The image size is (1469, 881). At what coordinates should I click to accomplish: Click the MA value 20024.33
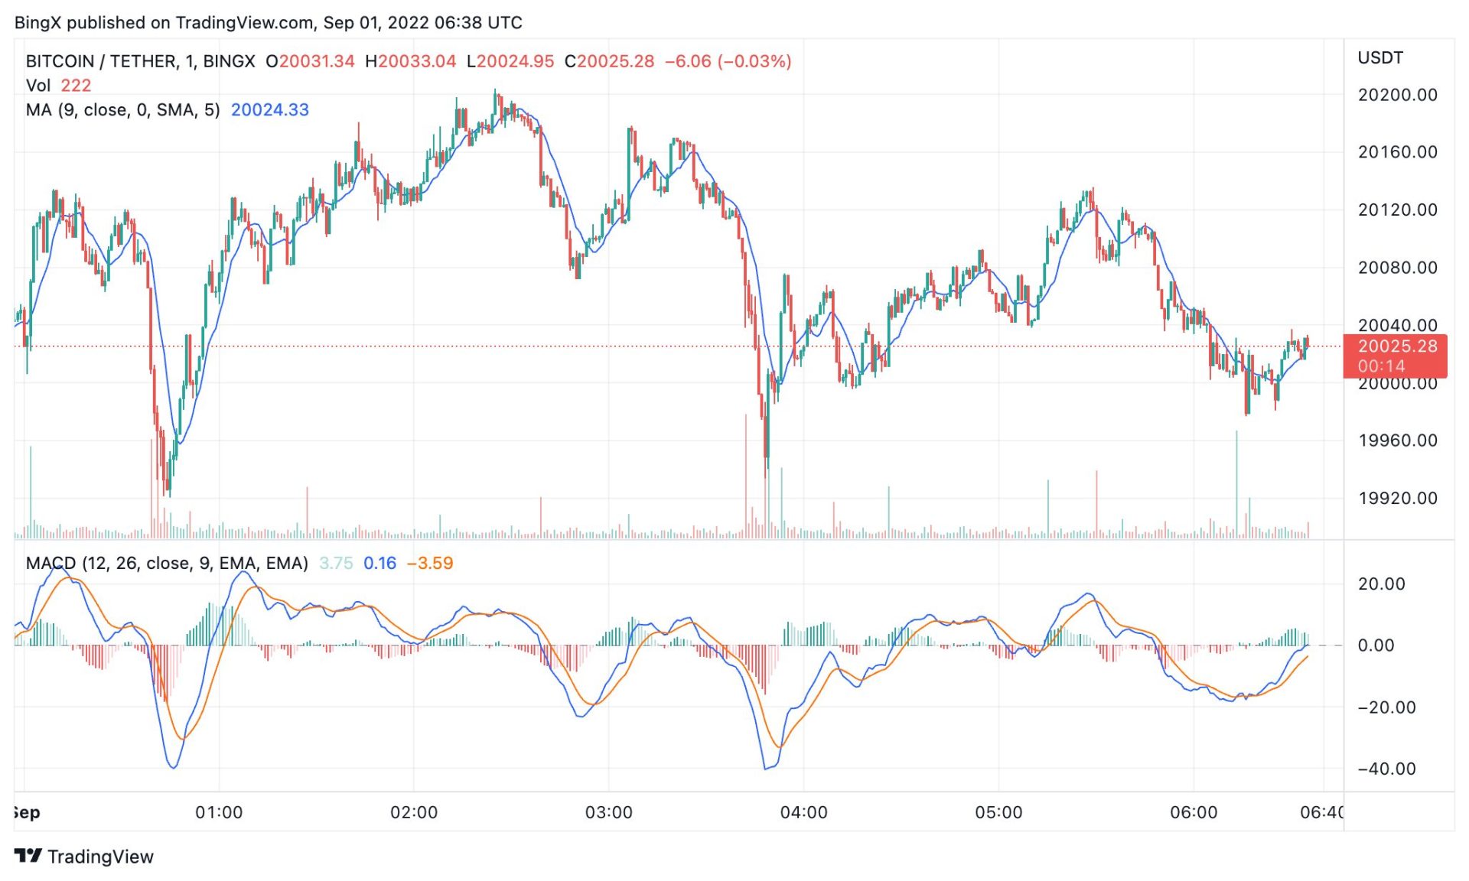[270, 110]
